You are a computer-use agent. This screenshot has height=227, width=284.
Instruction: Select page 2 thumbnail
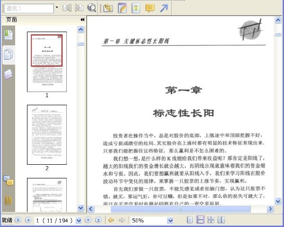[47, 135]
